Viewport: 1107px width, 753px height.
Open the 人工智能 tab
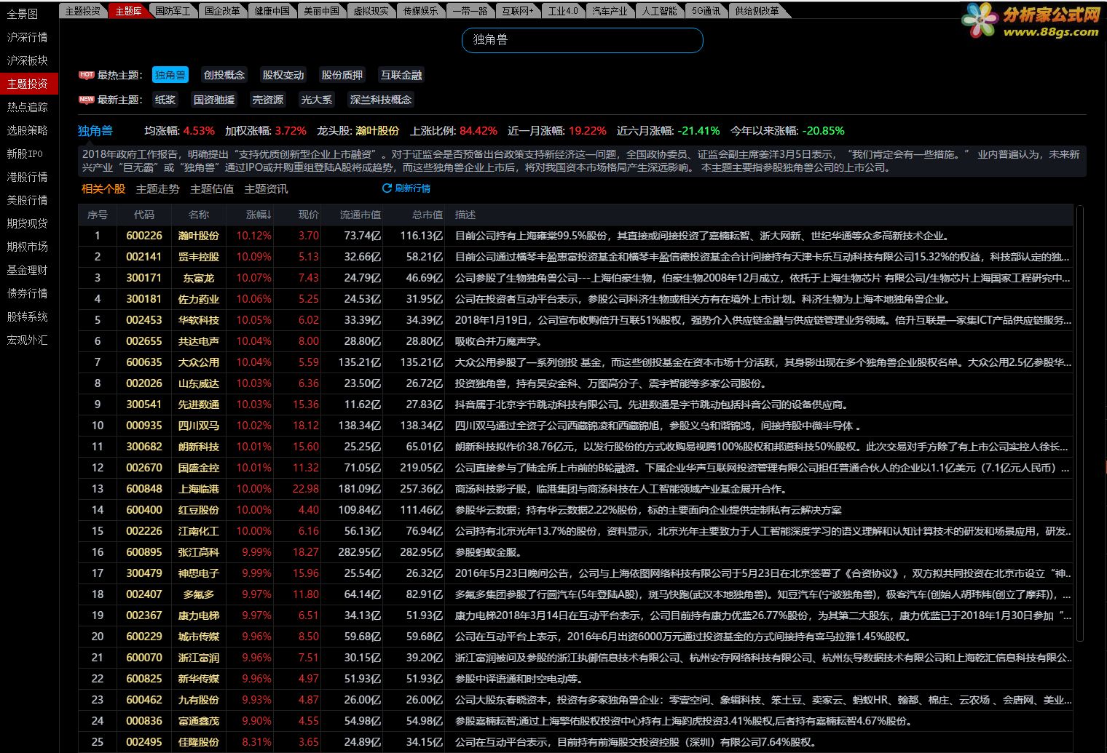pyautogui.click(x=659, y=11)
